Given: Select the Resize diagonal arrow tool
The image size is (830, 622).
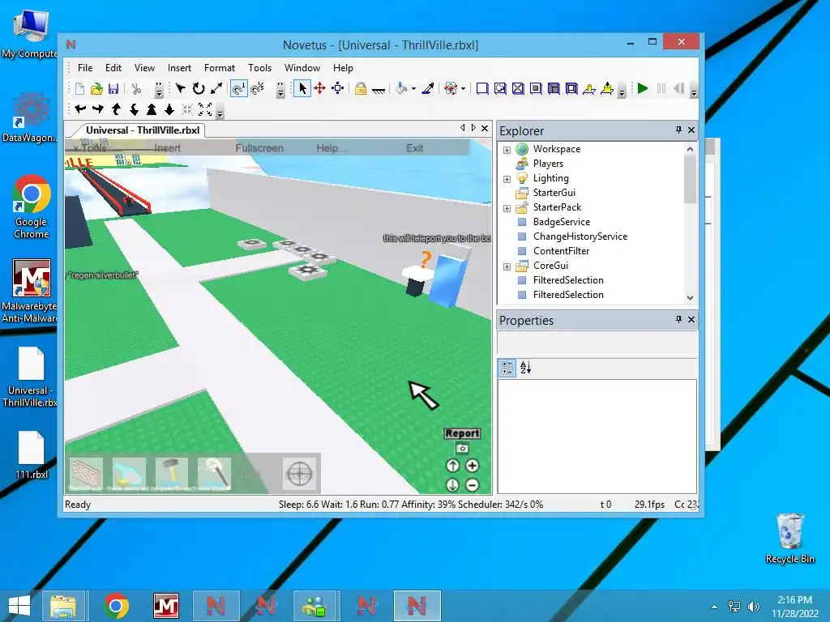Looking at the screenshot, I should click(216, 88).
